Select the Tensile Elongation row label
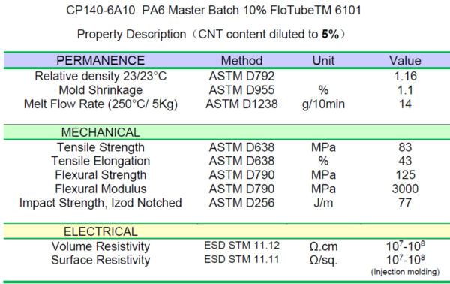 click(x=100, y=161)
